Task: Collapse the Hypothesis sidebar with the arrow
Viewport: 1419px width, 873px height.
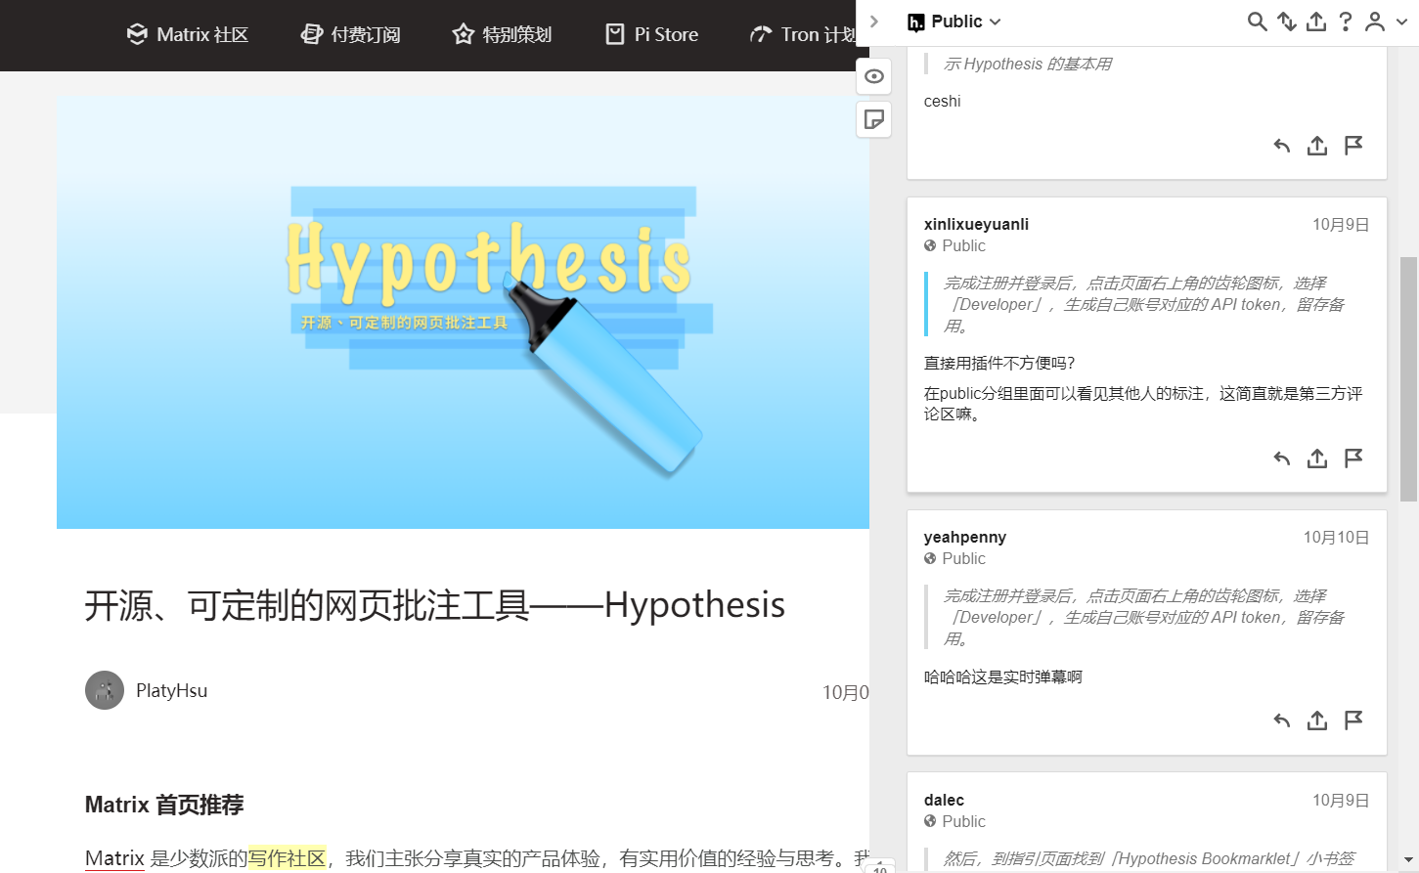Action: [x=874, y=22]
